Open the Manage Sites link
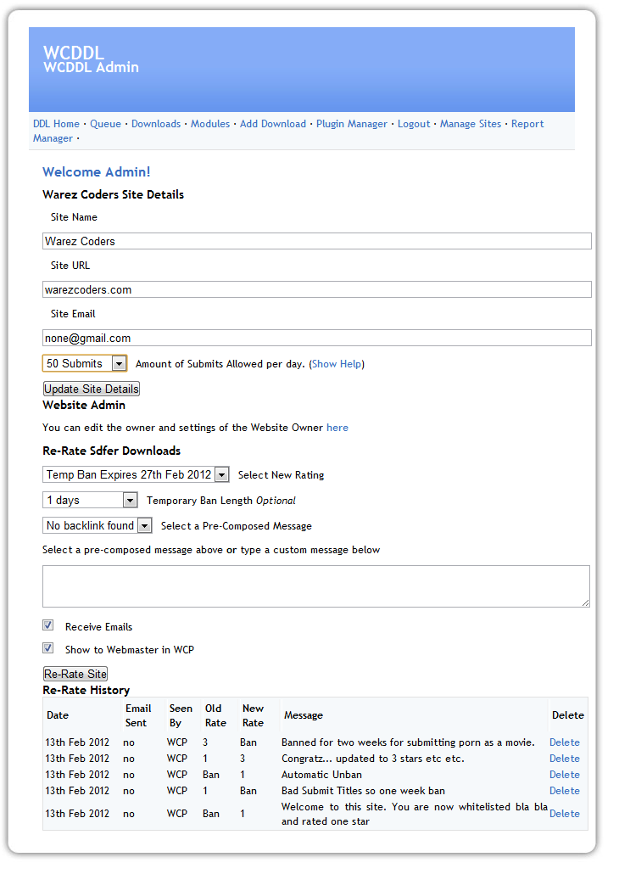Screen dimensions: 619x874 tap(470, 124)
